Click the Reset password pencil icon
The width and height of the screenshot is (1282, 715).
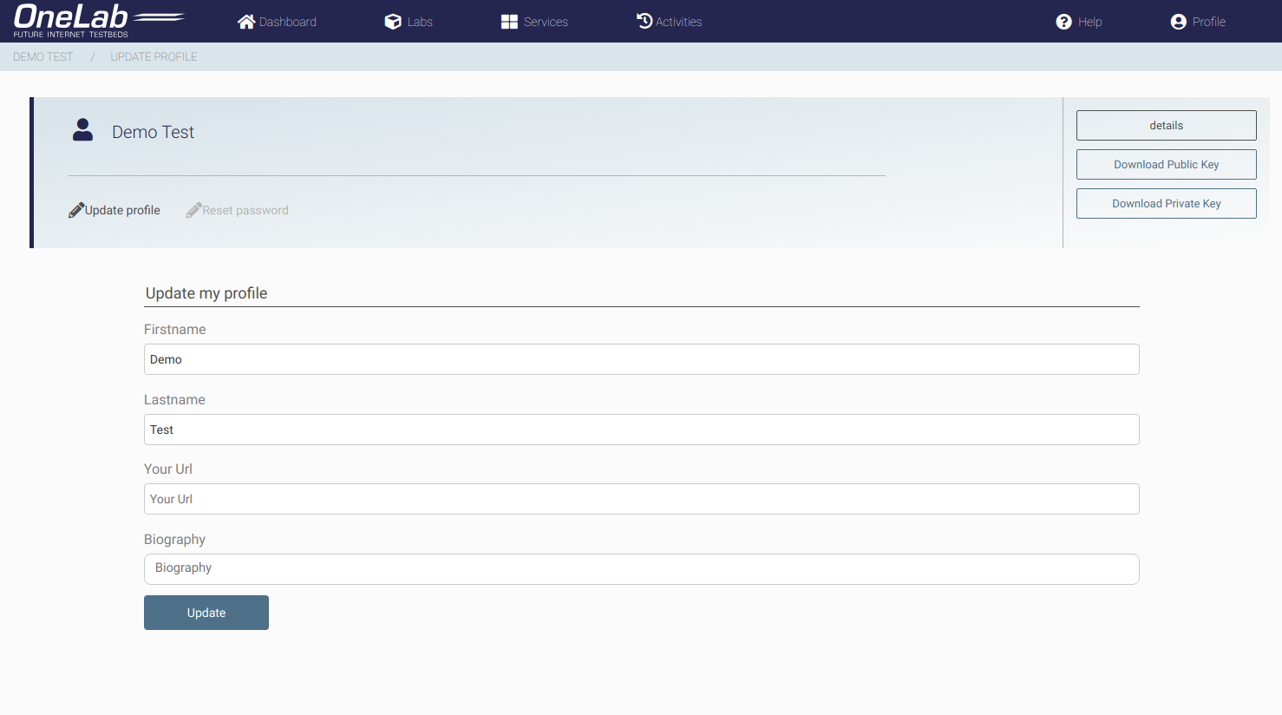click(x=193, y=210)
